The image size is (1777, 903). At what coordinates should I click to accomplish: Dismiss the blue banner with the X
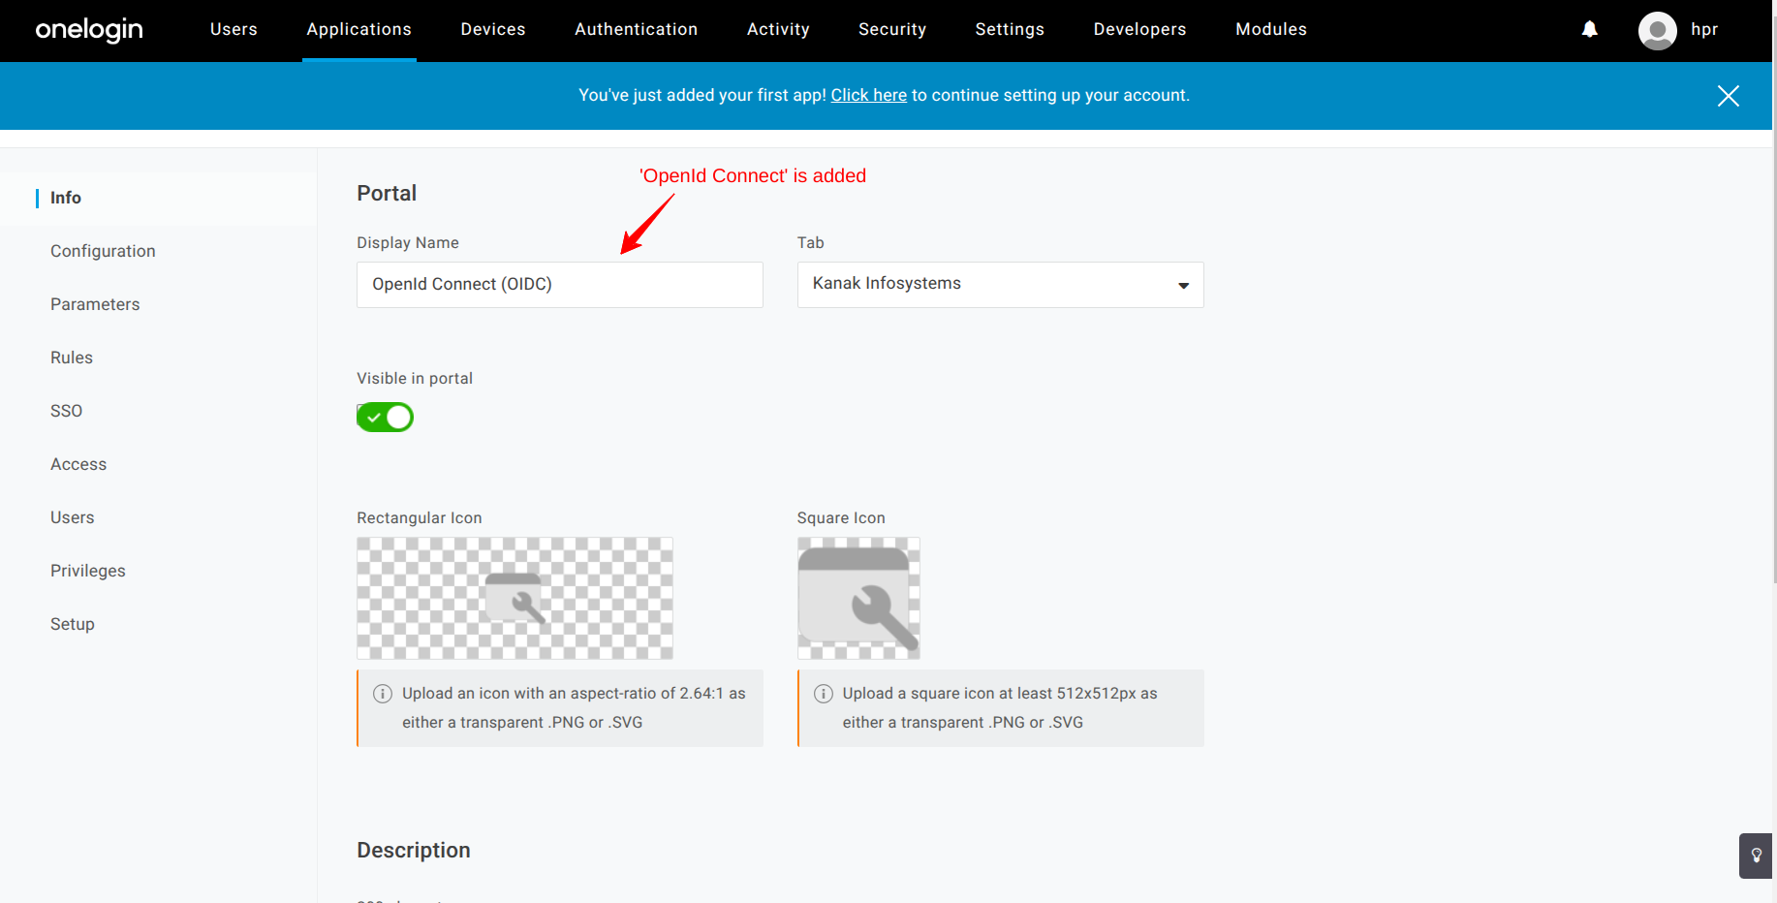click(x=1728, y=96)
